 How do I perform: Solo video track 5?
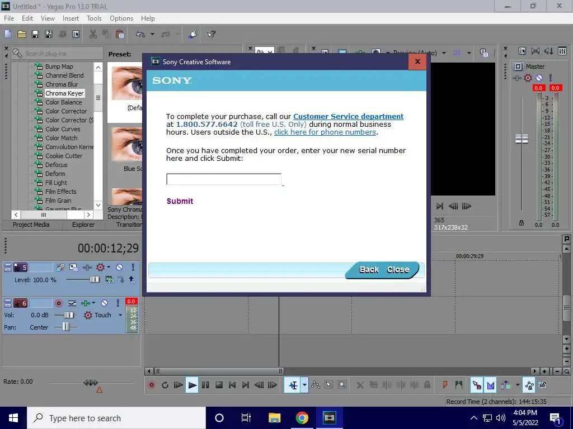(x=133, y=268)
